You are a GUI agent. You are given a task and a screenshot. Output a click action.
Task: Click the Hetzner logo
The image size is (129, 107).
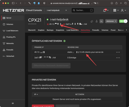click(13, 10)
